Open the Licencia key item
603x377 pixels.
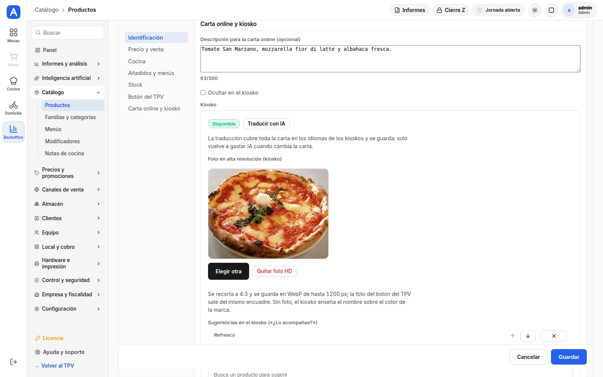point(67,338)
